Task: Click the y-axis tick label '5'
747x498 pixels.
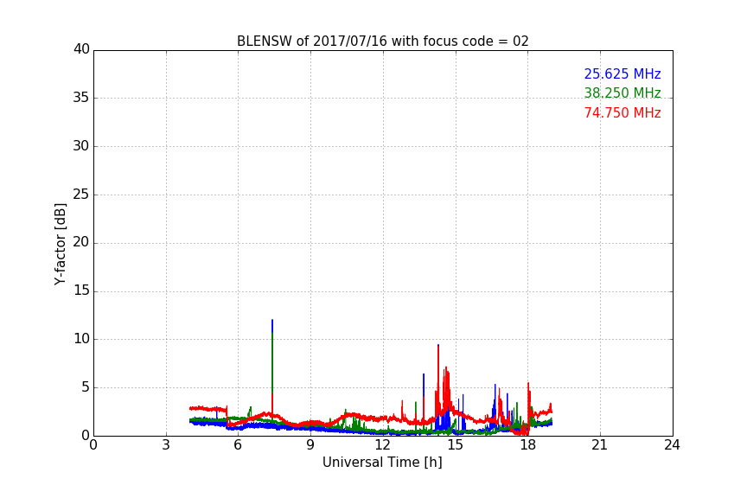Action: [x=86, y=387]
